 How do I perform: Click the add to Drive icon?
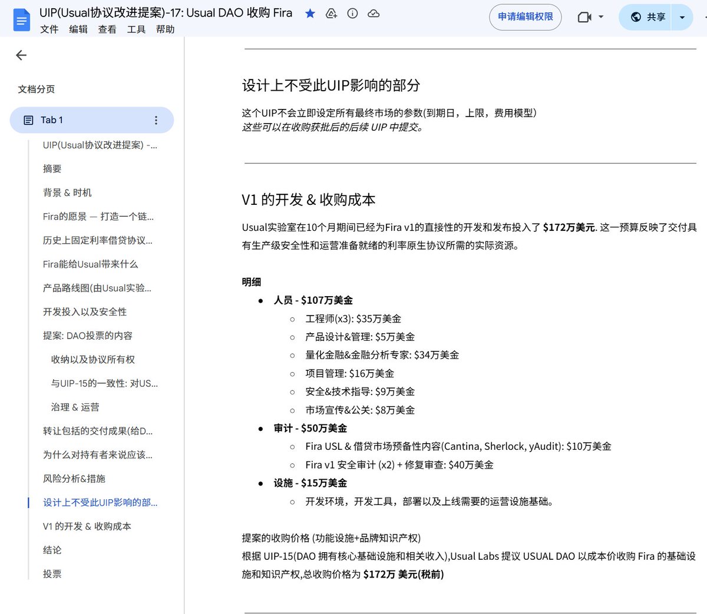(331, 13)
